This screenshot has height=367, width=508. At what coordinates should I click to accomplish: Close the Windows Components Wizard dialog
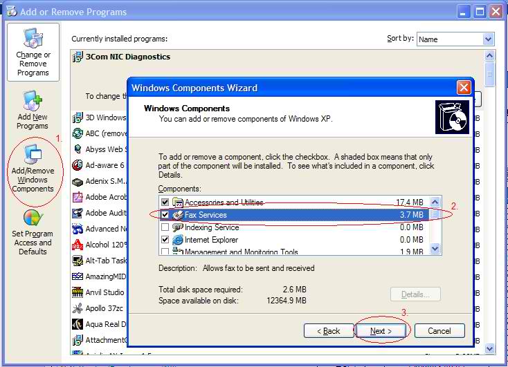[x=464, y=87]
